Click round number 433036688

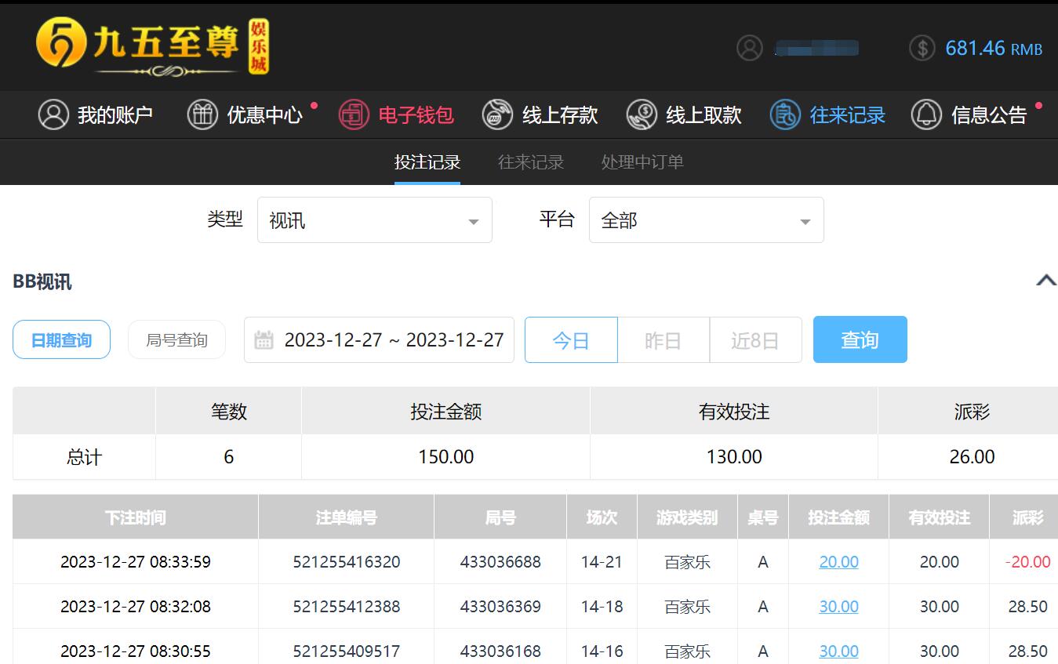pyautogui.click(x=500, y=562)
